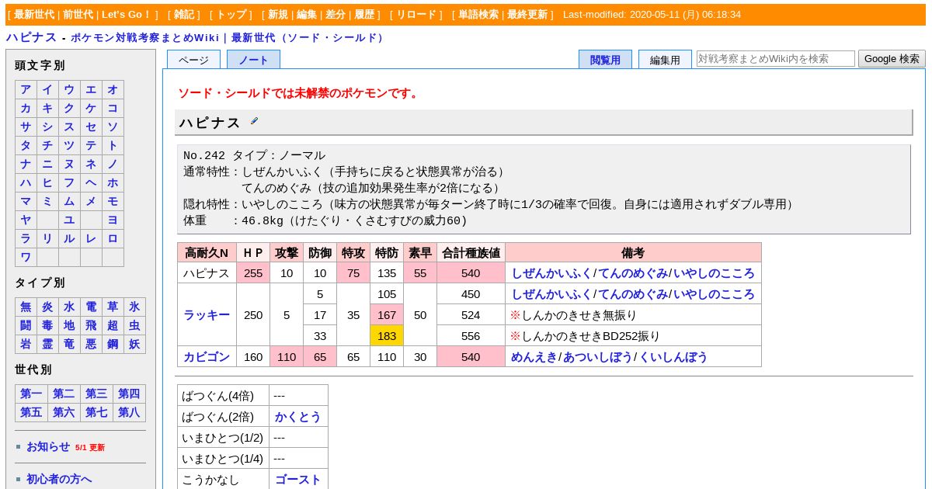The width and height of the screenshot is (932, 489).
Task: Open 雑記 from the top navigation
Action: coord(184,15)
